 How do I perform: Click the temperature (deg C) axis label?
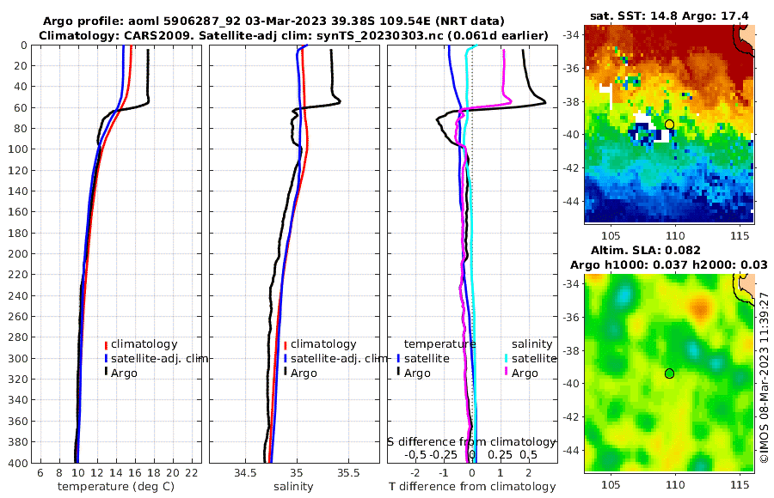[x=116, y=487]
